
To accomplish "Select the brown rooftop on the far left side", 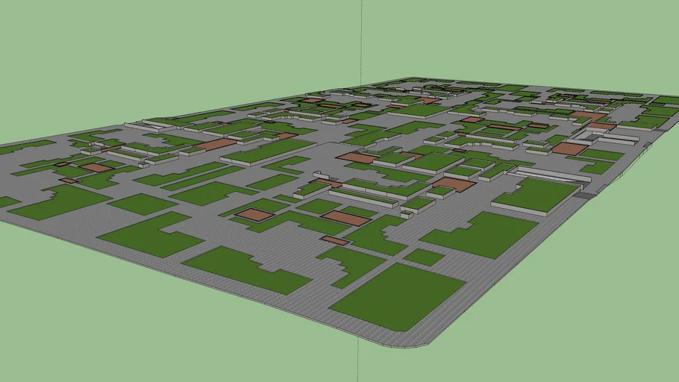I will click(x=96, y=168).
